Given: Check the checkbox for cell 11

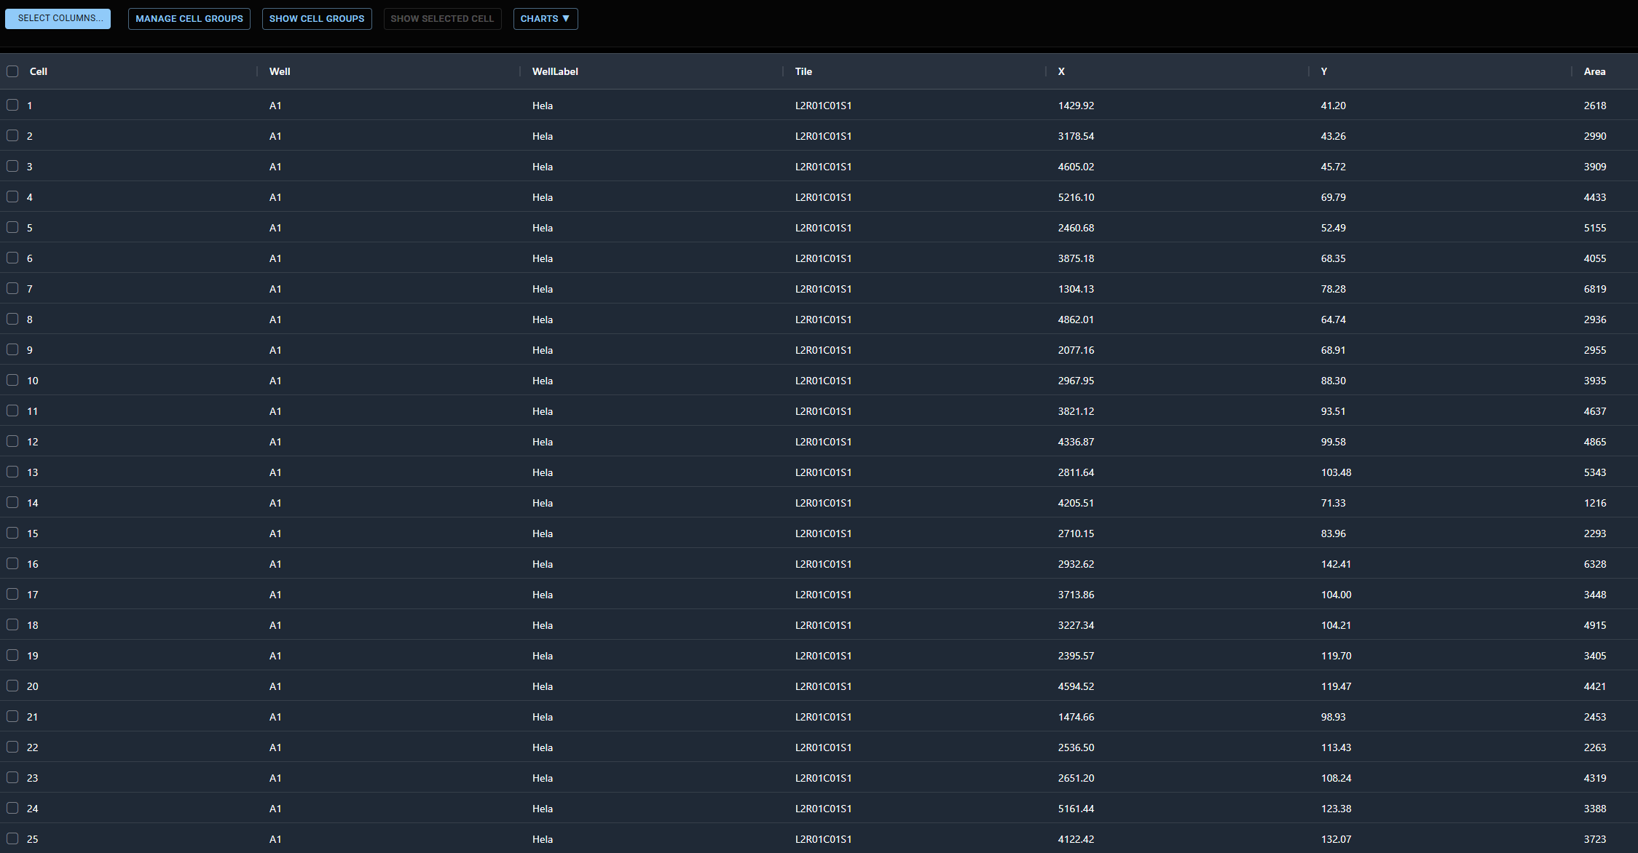Looking at the screenshot, I should point(12,410).
